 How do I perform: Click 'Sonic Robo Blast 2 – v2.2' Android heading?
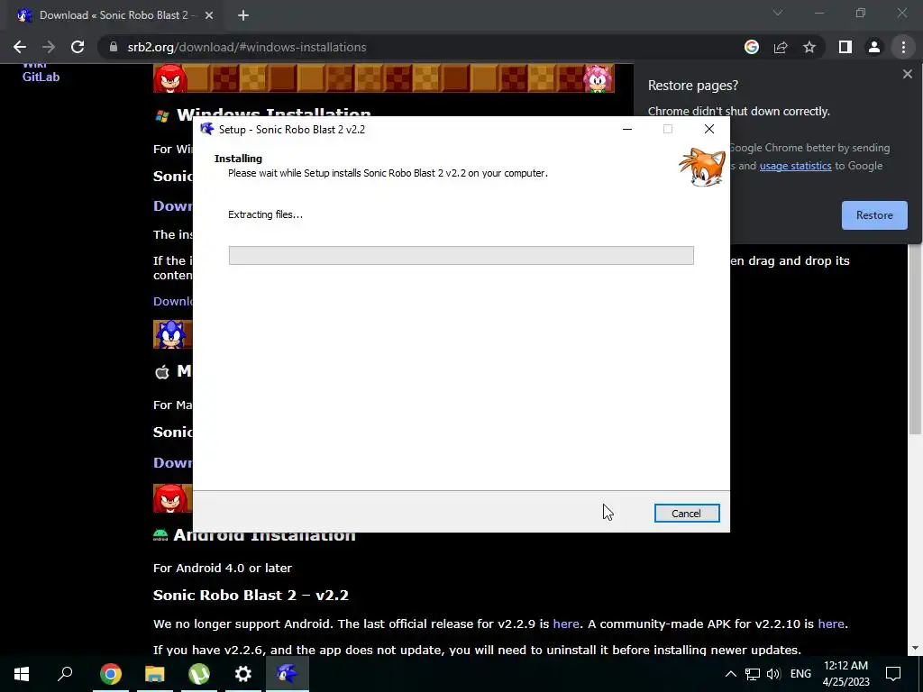(x=251, y=596)
